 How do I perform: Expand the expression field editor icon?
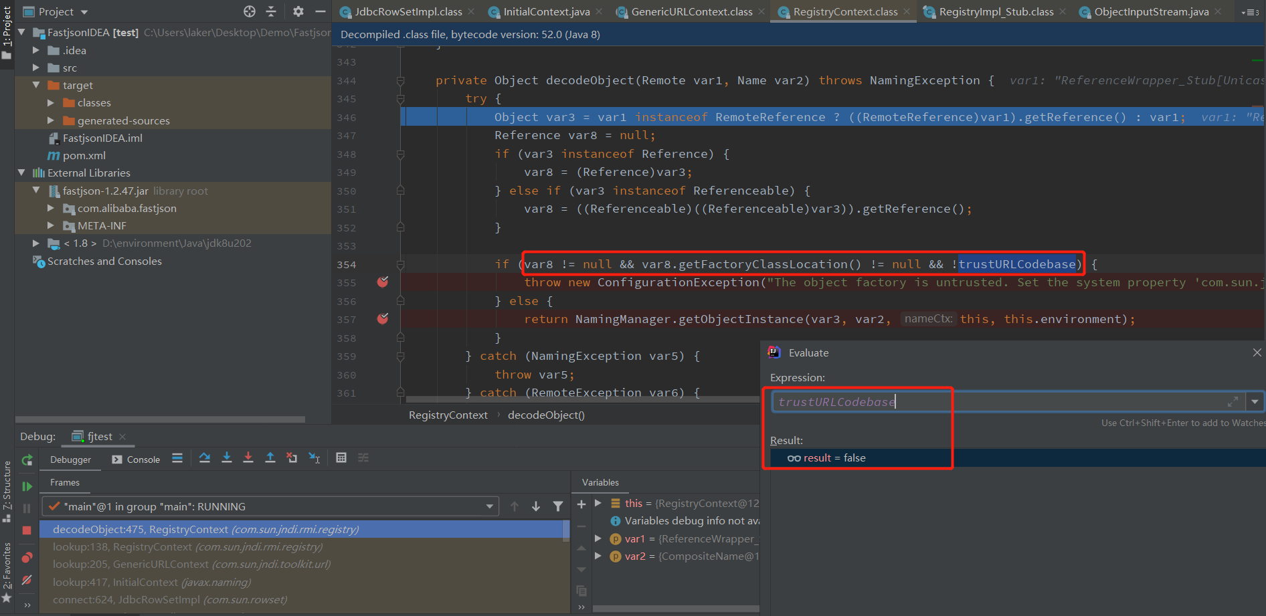[1233, 401]
